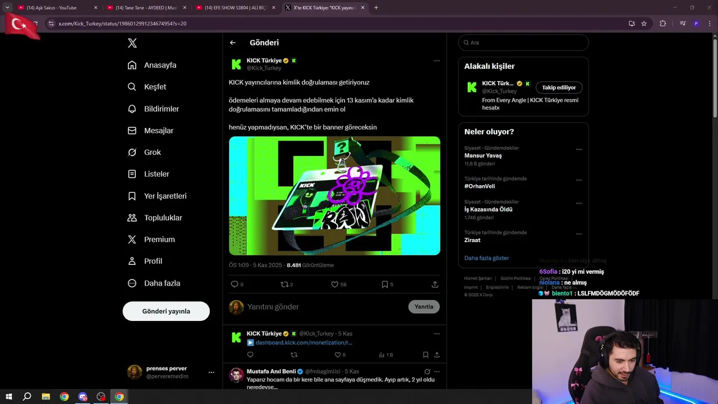Open Hizmet Şartları footer link
The height and width of the screenshot is (404, 718).
click(478, 278)
